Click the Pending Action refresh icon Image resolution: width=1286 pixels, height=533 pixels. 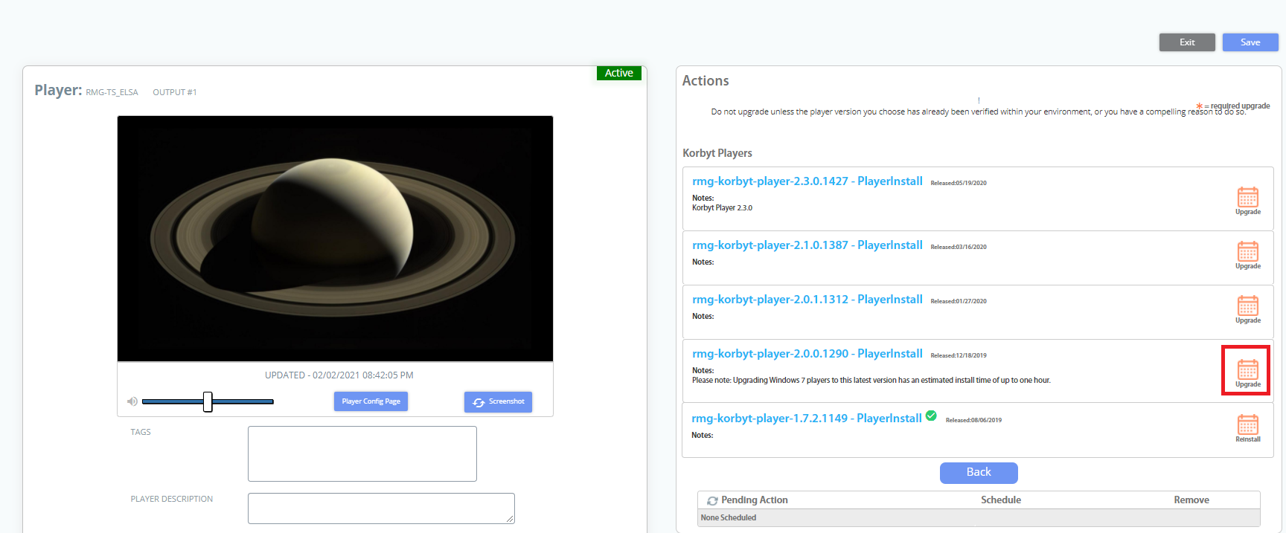click(712, 501)
